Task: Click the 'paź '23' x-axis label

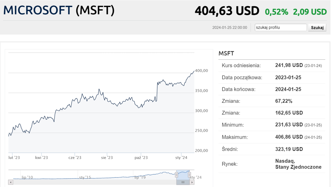Action: pos(141,158)
